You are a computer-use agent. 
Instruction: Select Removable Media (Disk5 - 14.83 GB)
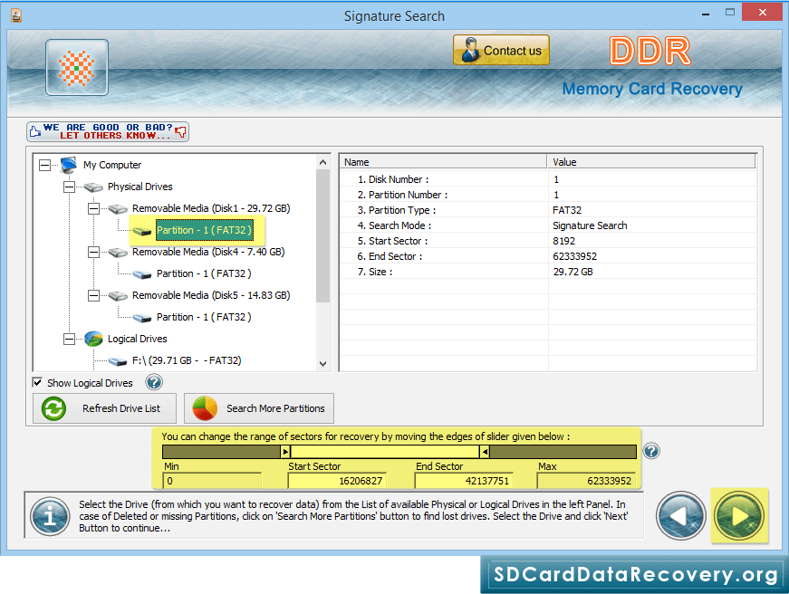[211, 295]
